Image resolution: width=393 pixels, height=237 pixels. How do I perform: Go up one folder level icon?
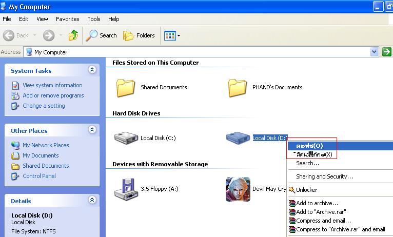pyautogui.click(x=73, y=35)
